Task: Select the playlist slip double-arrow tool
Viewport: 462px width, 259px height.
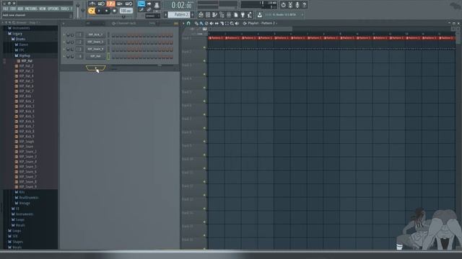Action: point(217,23)
